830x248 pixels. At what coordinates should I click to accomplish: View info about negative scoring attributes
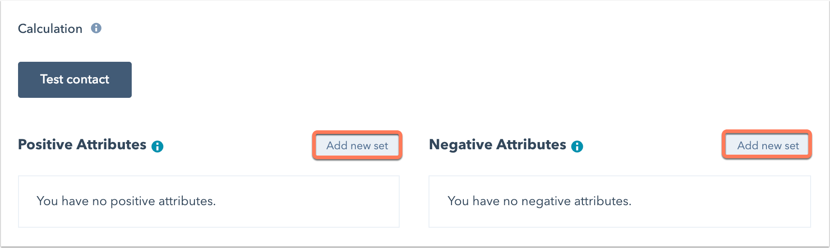point(577,147)
